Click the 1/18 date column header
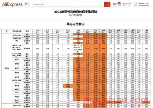Screen dimensions: 153x108 [x=58, y=30]
